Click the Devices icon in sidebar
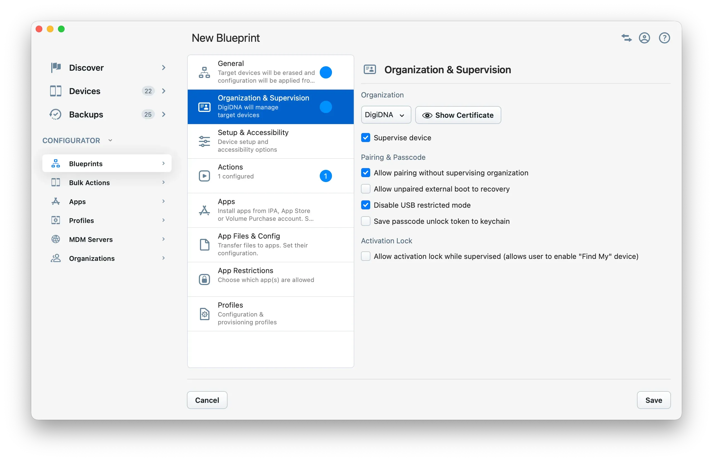 56,91
